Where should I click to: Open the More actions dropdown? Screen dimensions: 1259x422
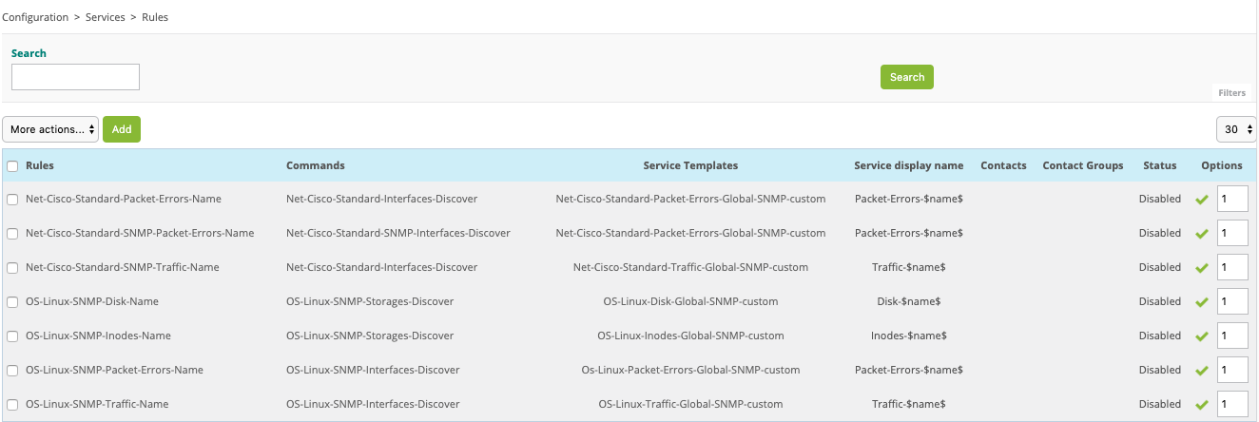click(x=50, y=129)
